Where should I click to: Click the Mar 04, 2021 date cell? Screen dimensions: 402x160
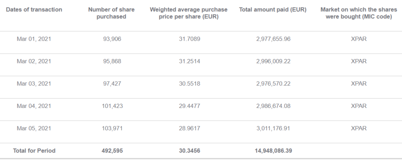click(x=34, y=106)
